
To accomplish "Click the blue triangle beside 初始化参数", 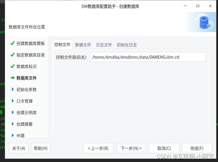I will 13,89.
